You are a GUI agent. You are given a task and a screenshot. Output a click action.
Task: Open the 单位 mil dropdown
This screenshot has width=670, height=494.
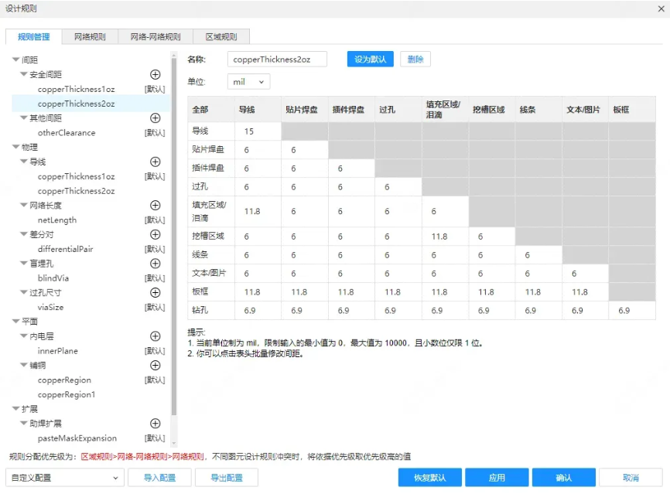(248, 82)
